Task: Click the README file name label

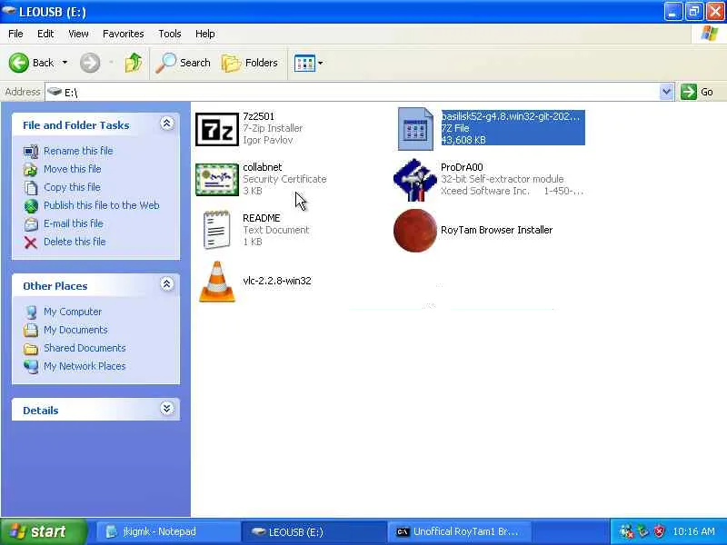Action: (262, 218)
